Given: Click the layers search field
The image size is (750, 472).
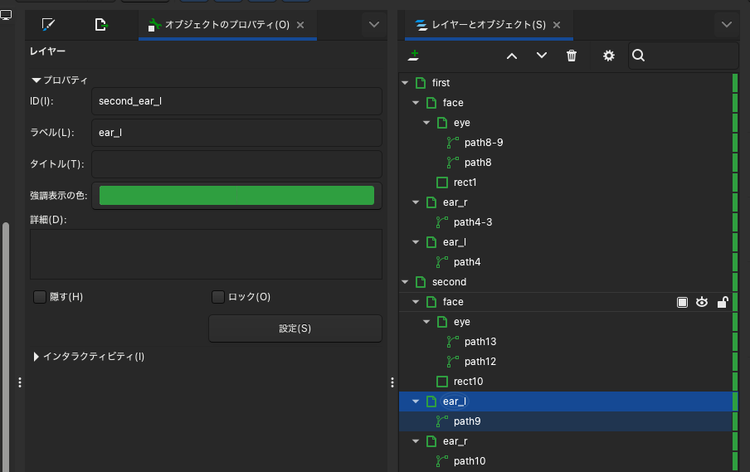Looking at the screenshot, I should 683,56.
